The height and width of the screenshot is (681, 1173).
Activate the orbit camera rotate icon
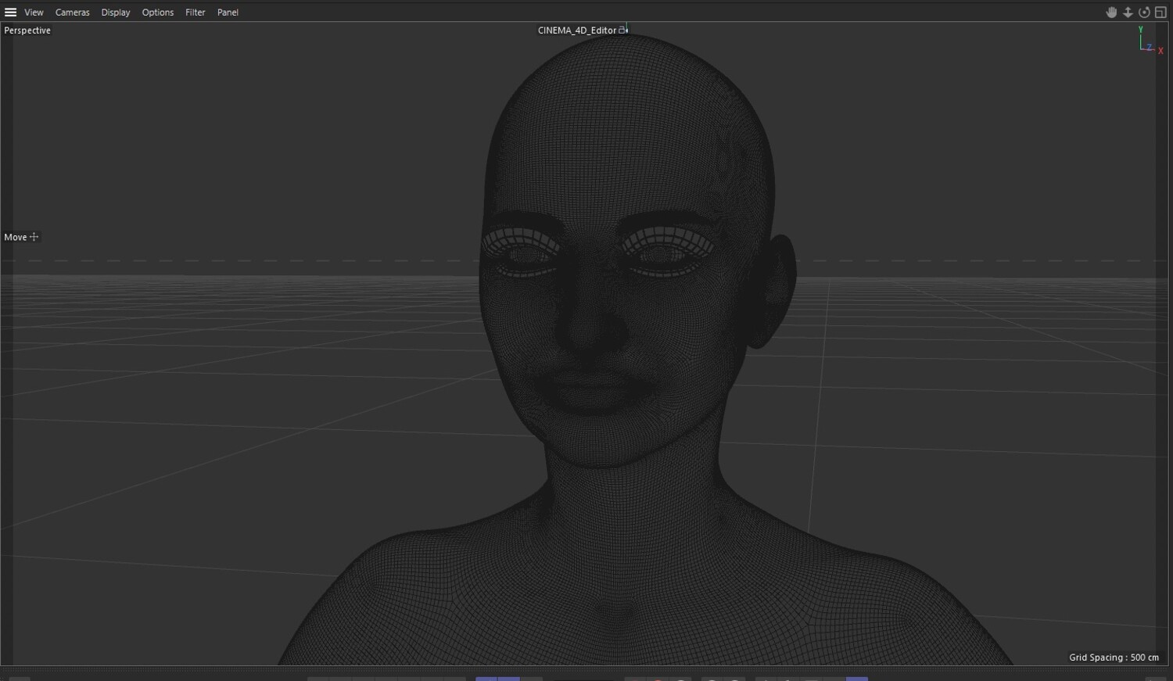(x=1144, y=13)
